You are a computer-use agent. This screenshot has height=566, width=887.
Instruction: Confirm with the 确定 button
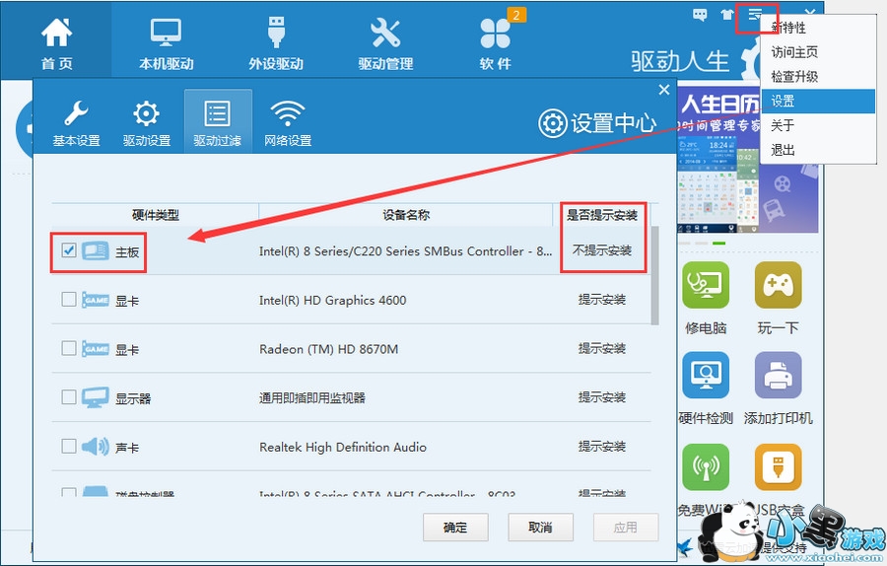pyautogui.click(x=455, y=528)
